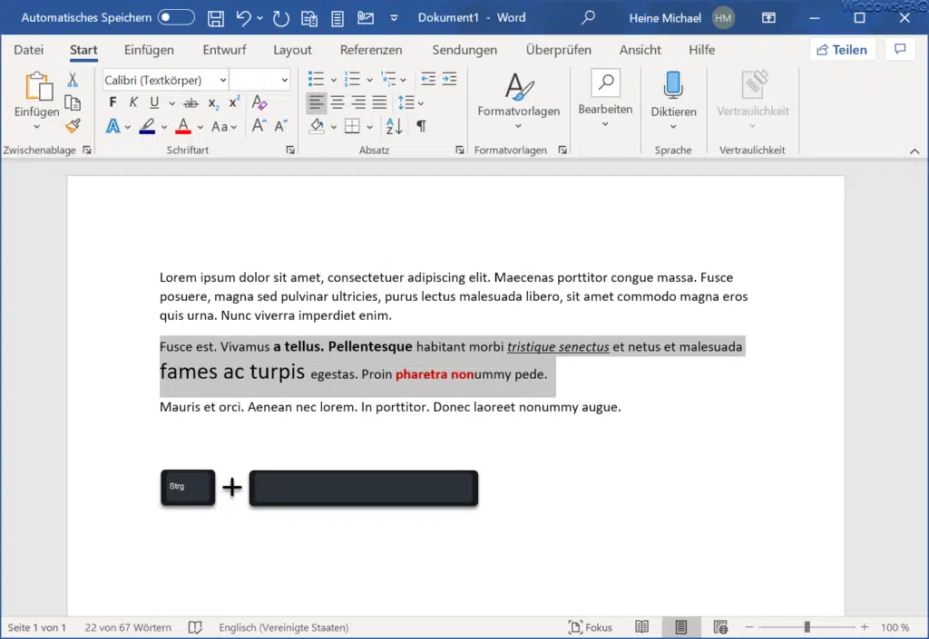This screenshot has width=929, height=639.
Task: Apply strikethrough formatting
Action: (x=191, y=103)
